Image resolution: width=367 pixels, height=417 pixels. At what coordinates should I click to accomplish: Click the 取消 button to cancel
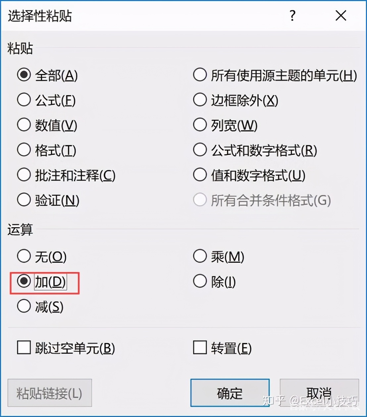click(x=319, y=393)
